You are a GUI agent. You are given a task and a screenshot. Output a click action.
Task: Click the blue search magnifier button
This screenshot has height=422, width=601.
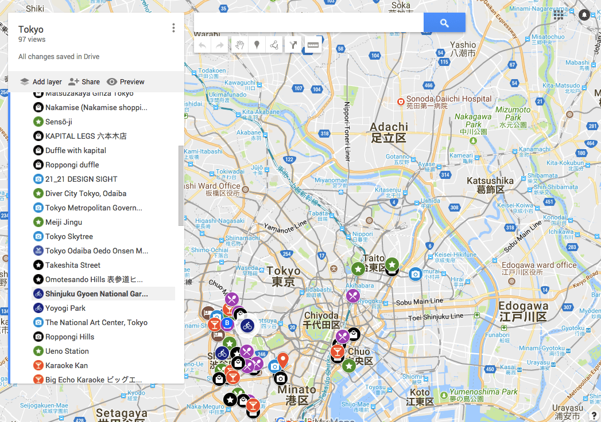tap(444, 22)
